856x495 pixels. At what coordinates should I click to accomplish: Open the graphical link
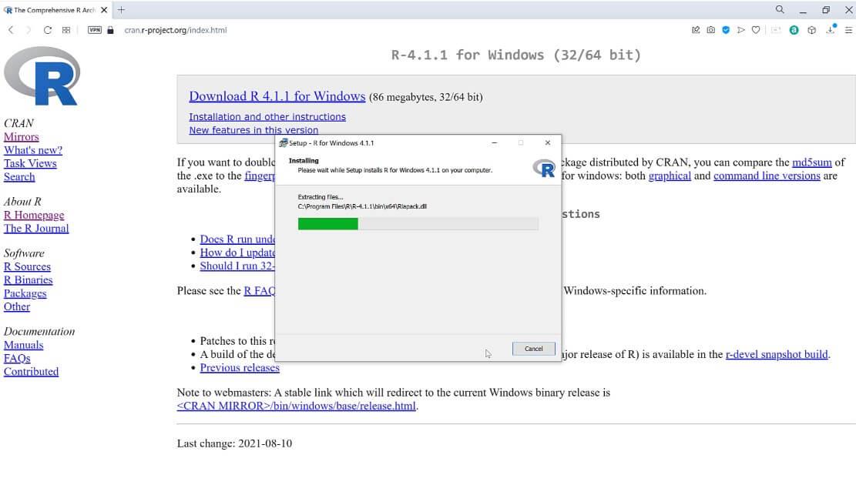[670, 176]
